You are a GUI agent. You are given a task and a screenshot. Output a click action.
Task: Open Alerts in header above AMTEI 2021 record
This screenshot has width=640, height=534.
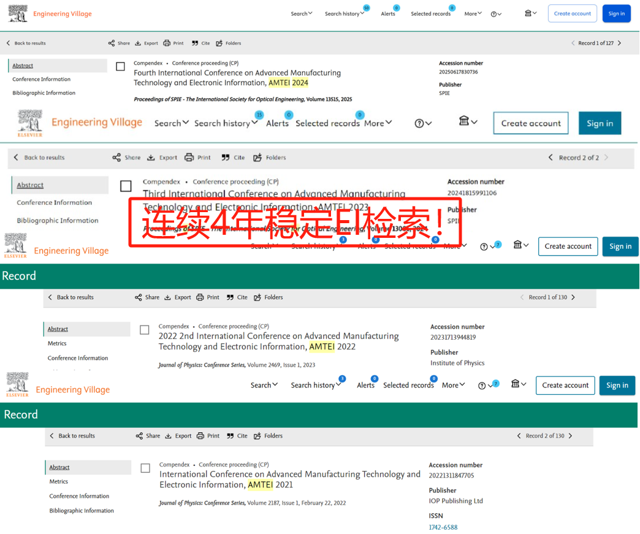click(366, 385)
